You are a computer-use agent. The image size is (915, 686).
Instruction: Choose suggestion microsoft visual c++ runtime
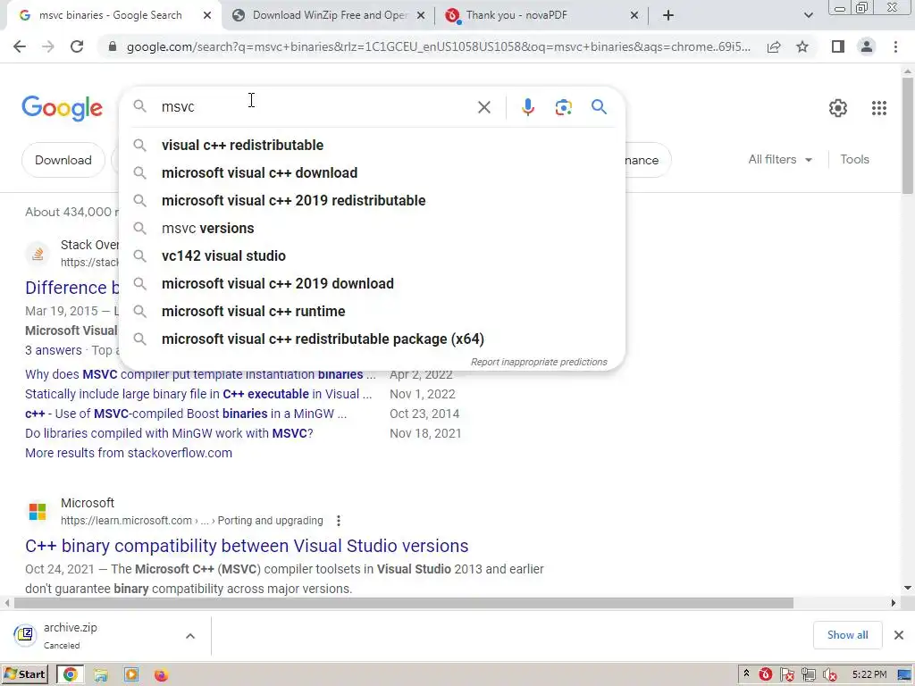pyautogui.click(x=372, y=312)
